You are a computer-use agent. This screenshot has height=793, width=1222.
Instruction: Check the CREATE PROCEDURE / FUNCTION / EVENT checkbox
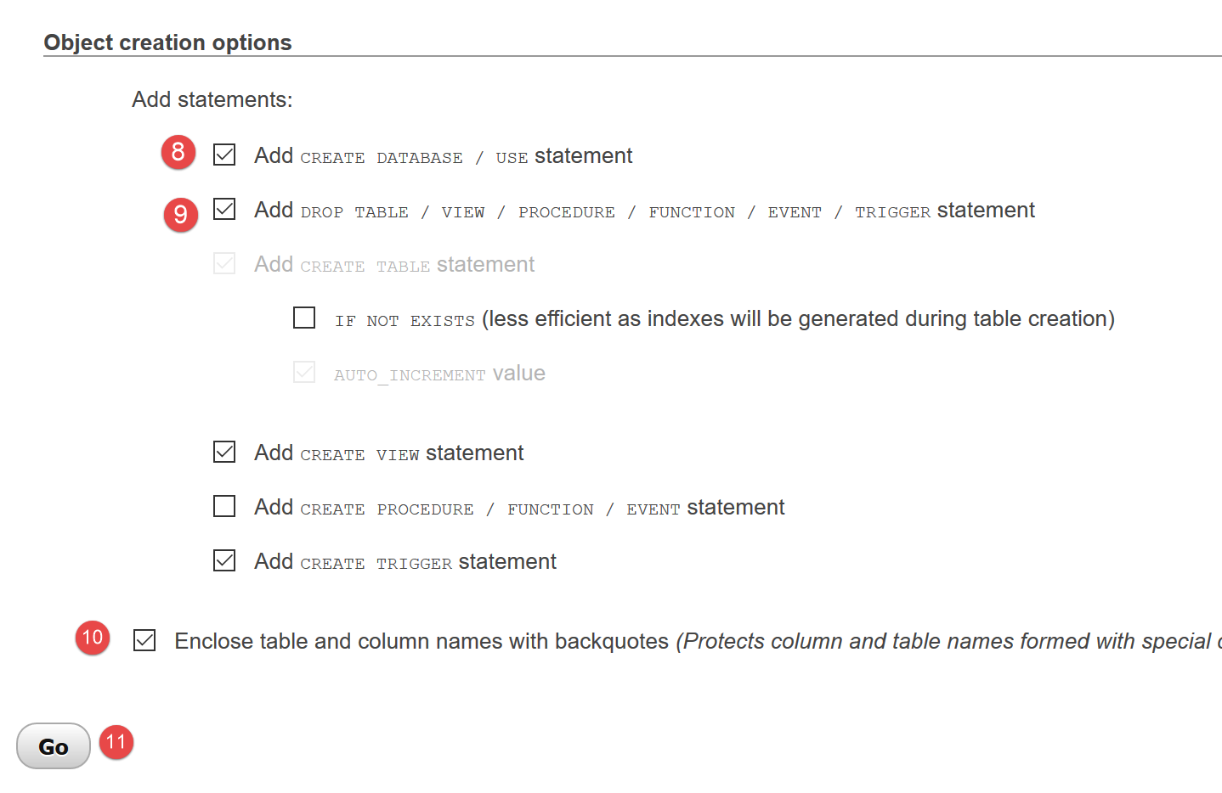coord(224,506)
